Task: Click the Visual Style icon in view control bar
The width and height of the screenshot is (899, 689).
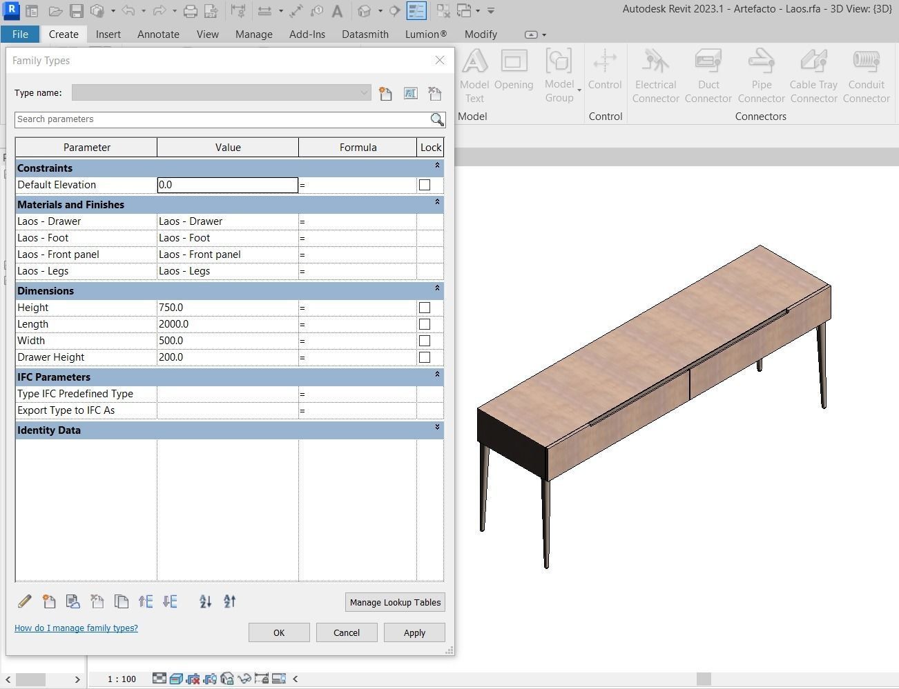Action: coord(176,679)
